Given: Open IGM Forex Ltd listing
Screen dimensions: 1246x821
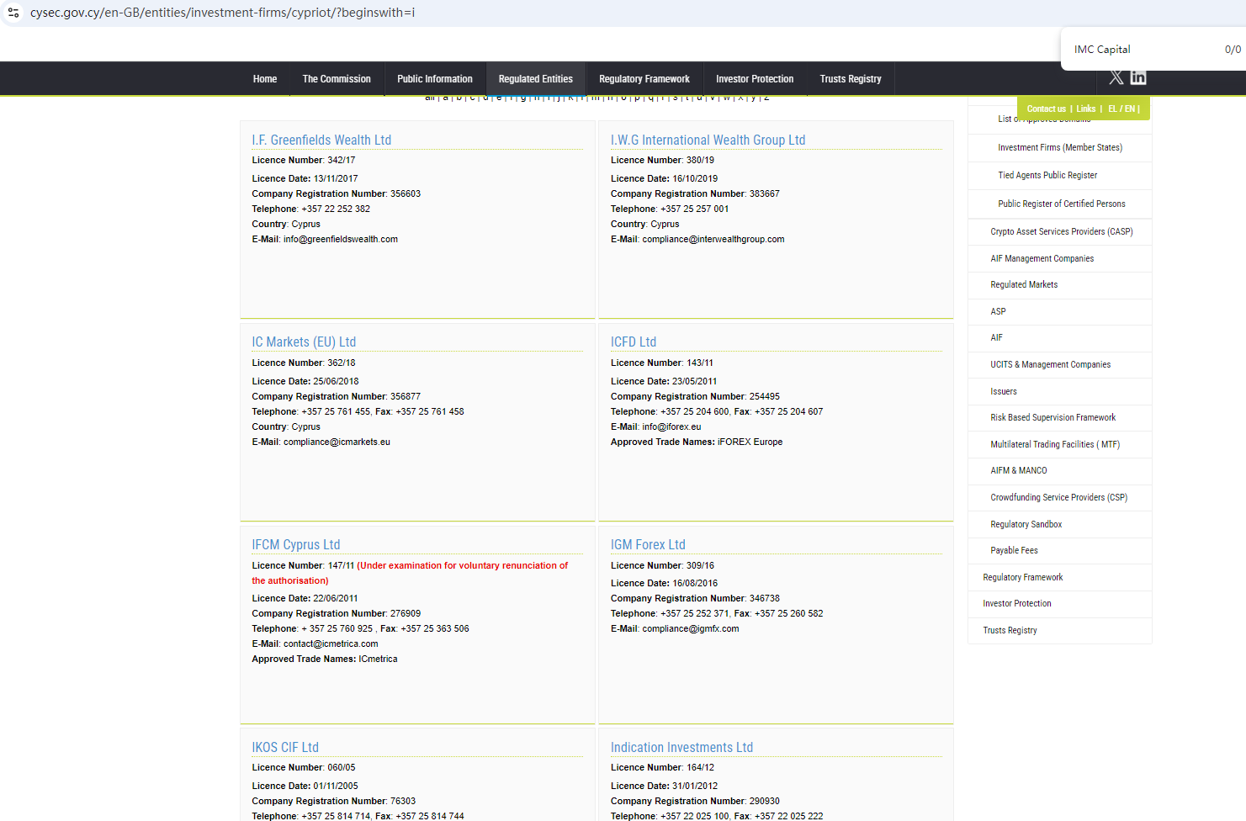Looking at the screenshot, I should [x=647, y=545].
